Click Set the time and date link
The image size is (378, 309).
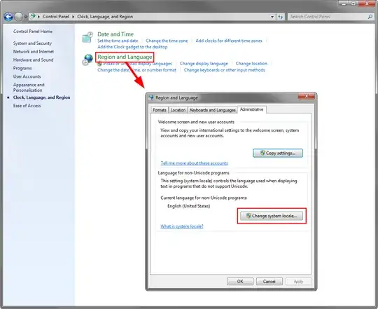point(118,41)
